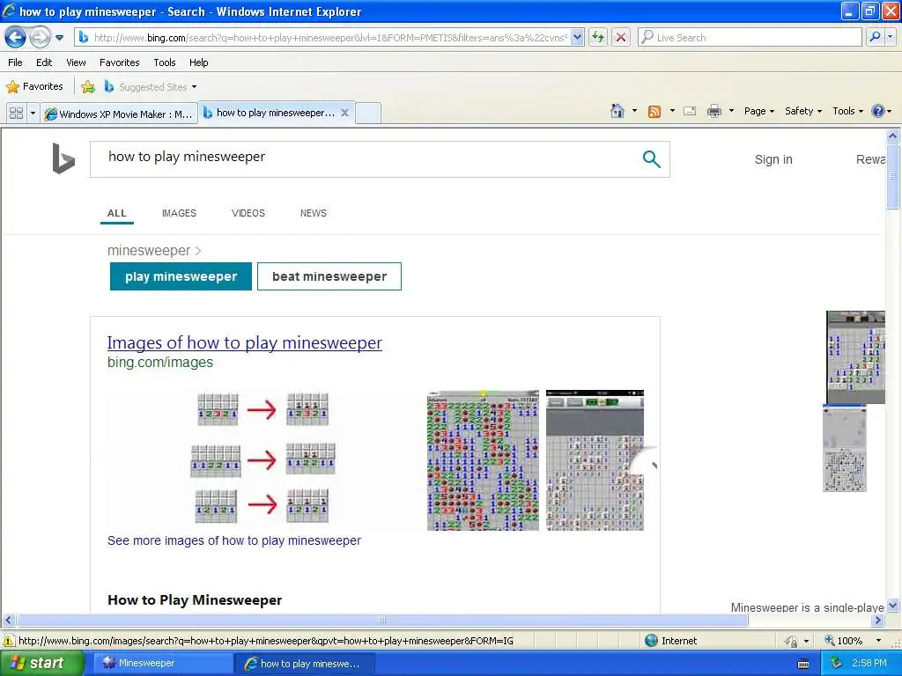Viewport: 902px width, 676px height.
Task: Click the how to play mineswe... taskbar button
Action: (x=304, y=664)
